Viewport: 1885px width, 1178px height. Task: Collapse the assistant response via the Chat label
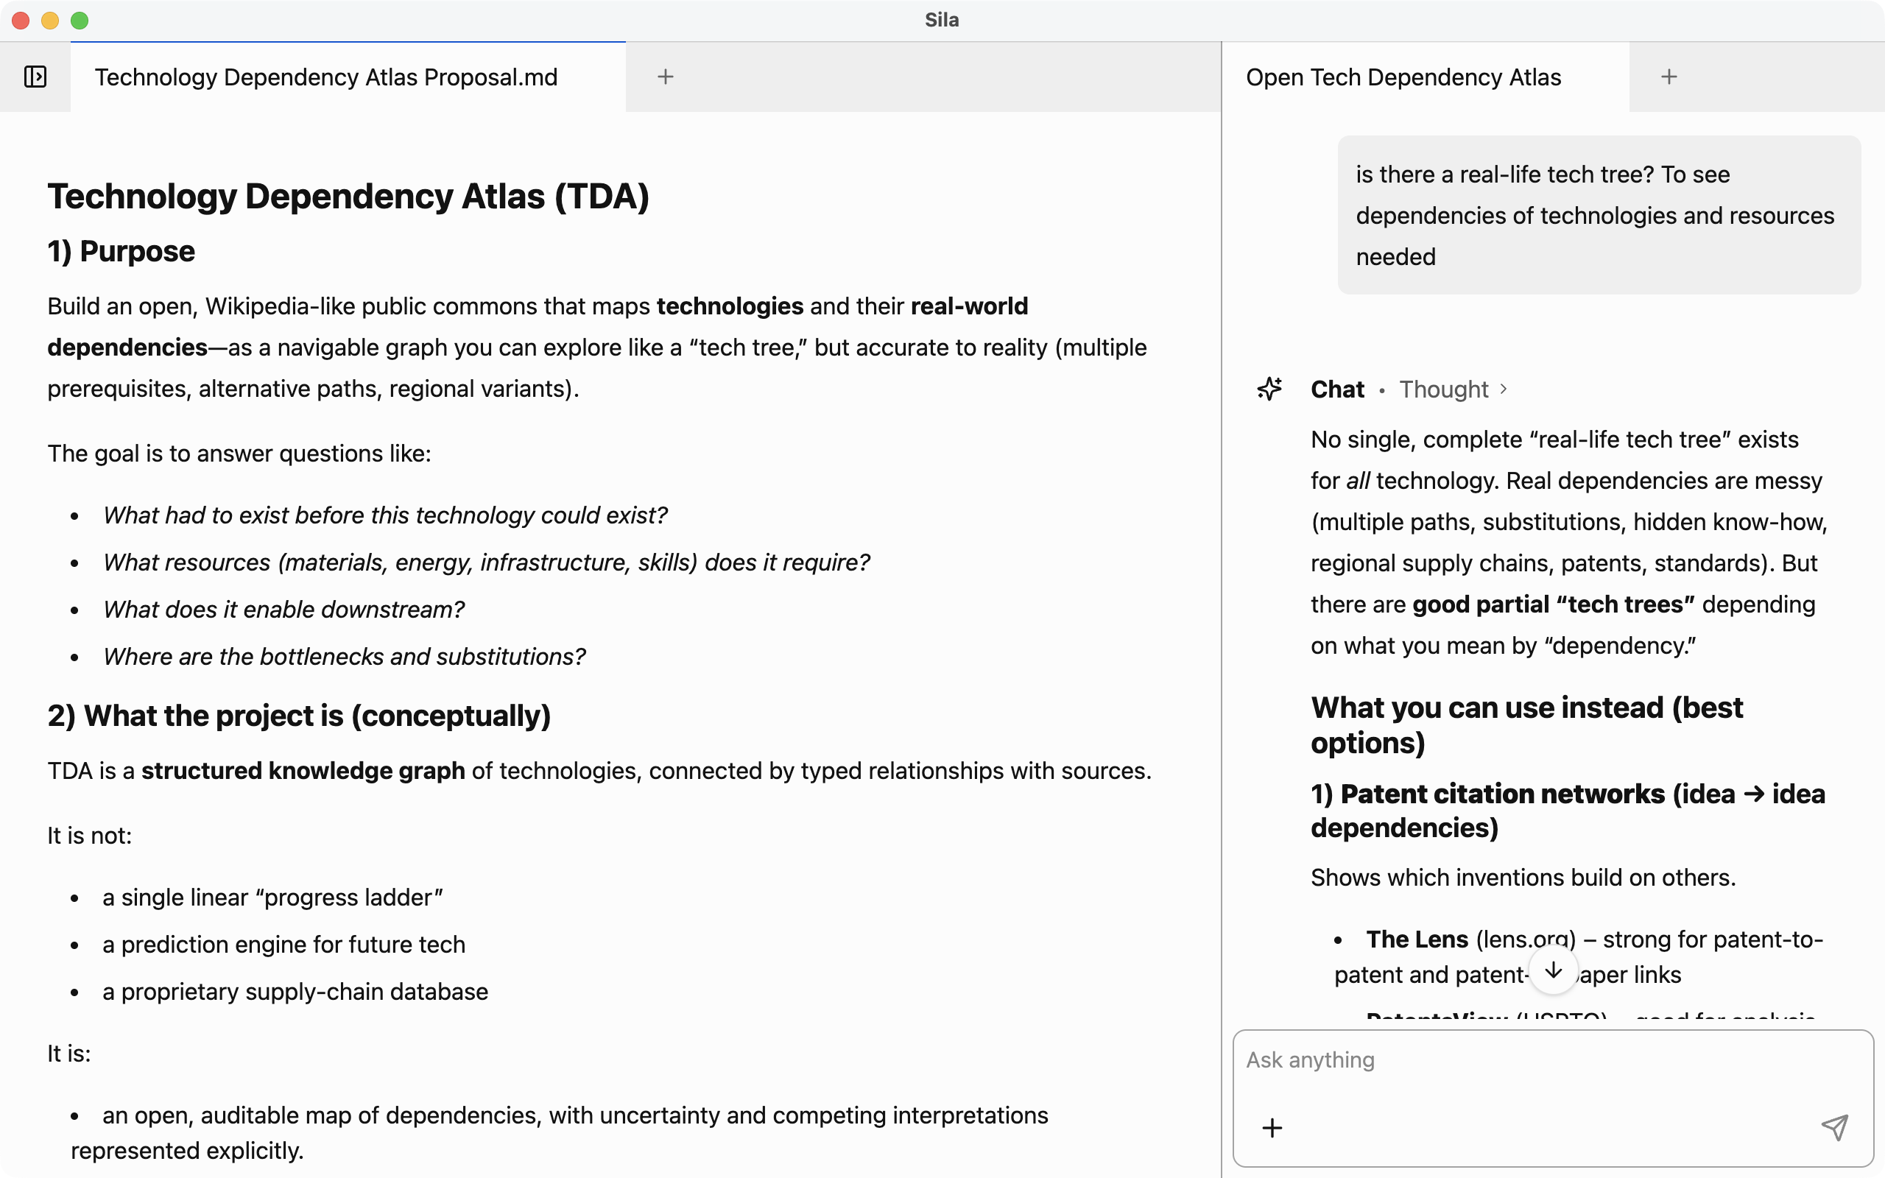click(x=1336, y=389)
